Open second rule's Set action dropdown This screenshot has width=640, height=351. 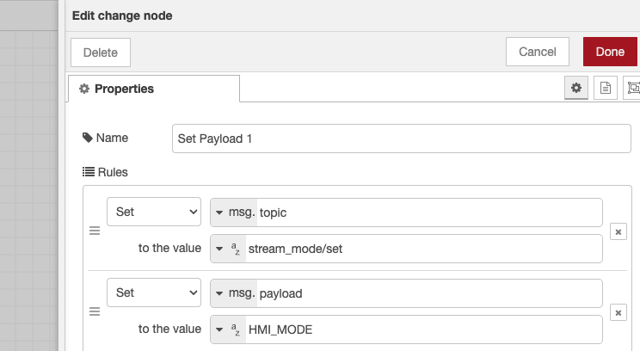[x=154, y=293]
